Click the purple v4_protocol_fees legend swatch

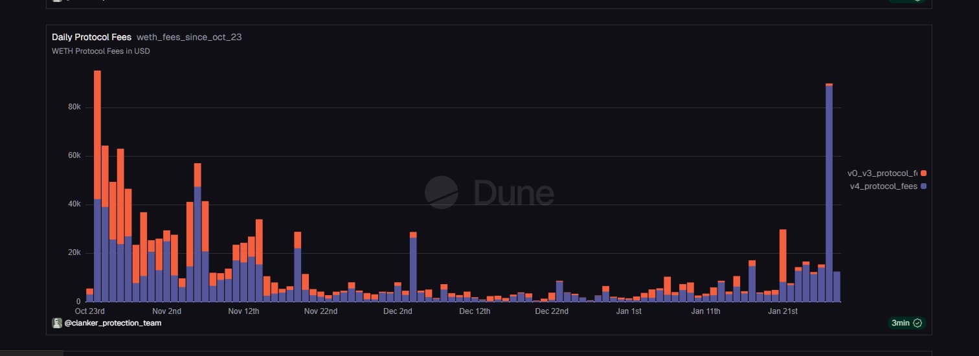point(923,186)
